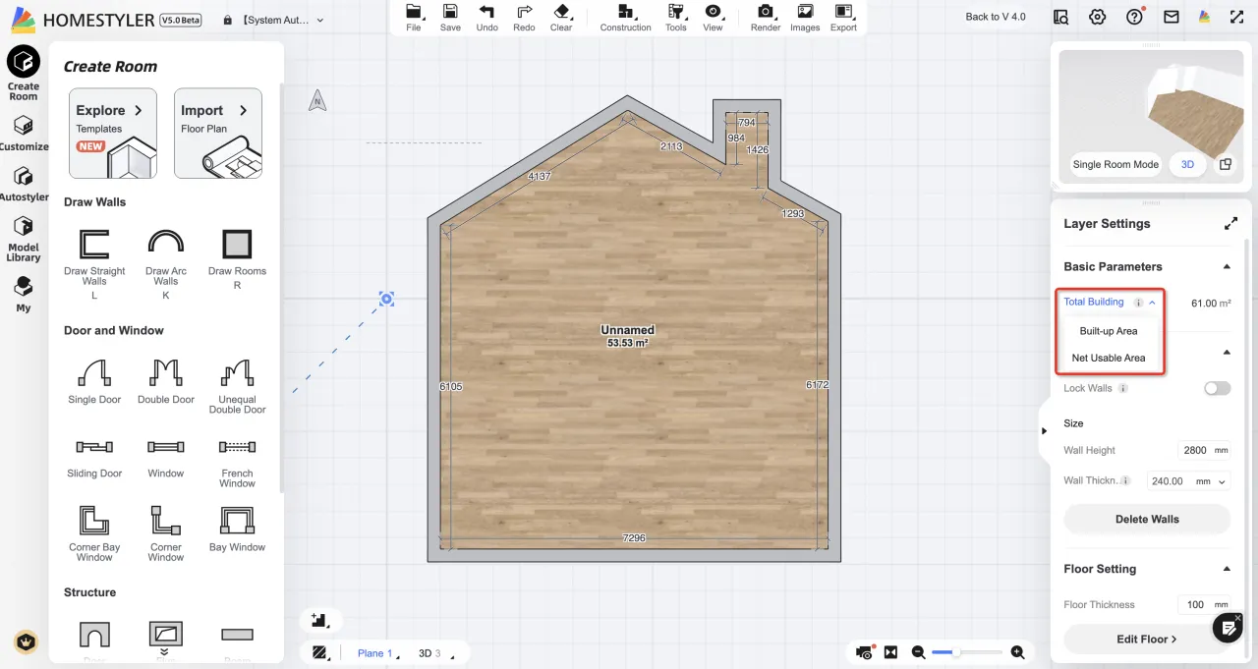
Task: Enable Single Room Mode in preview
Action: click(1115, 164)
